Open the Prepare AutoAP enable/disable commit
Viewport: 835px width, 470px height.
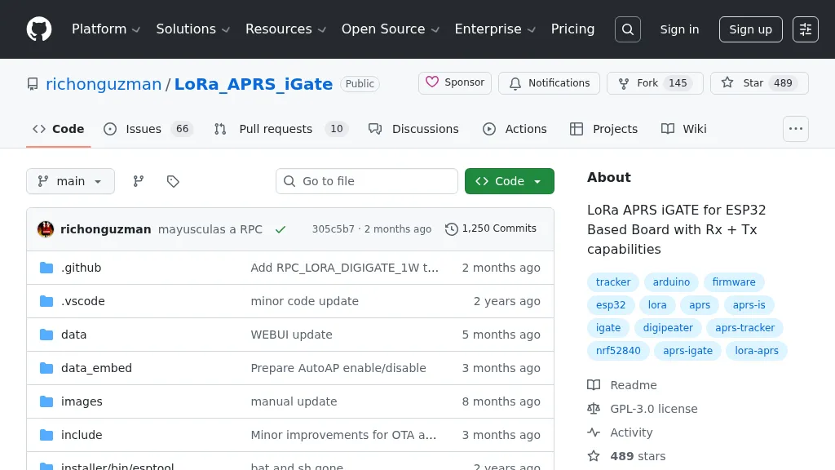pyautogui.click(x=338, y=368)
